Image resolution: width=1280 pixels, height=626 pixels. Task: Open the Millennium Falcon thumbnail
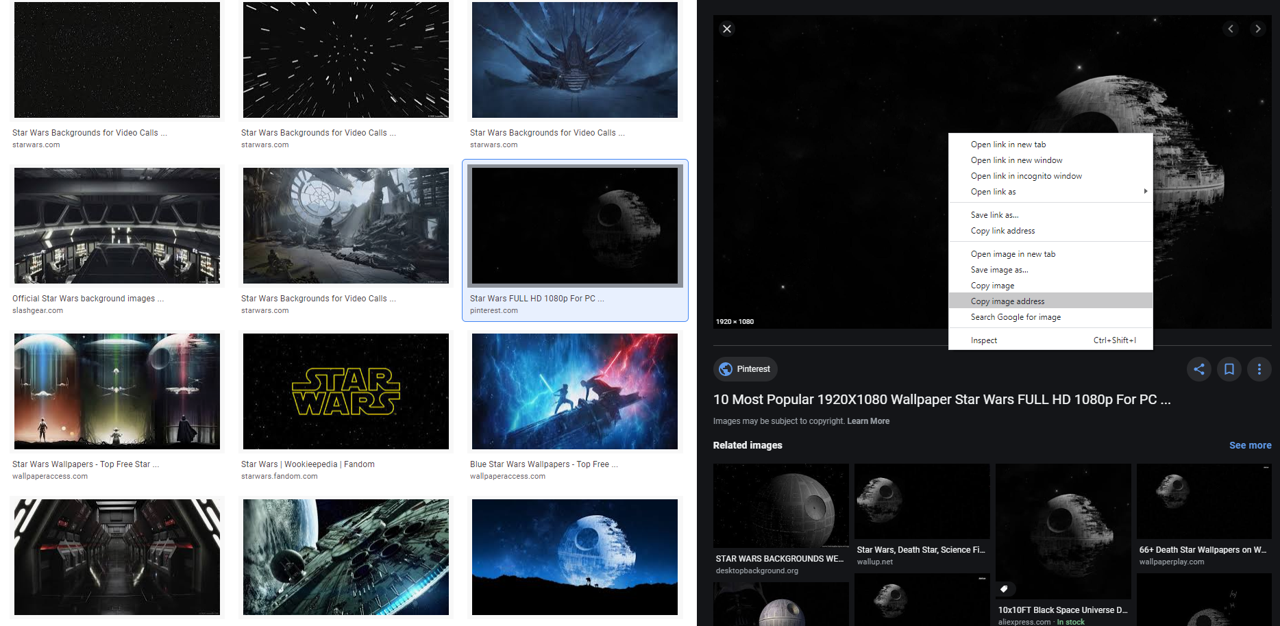346,557
